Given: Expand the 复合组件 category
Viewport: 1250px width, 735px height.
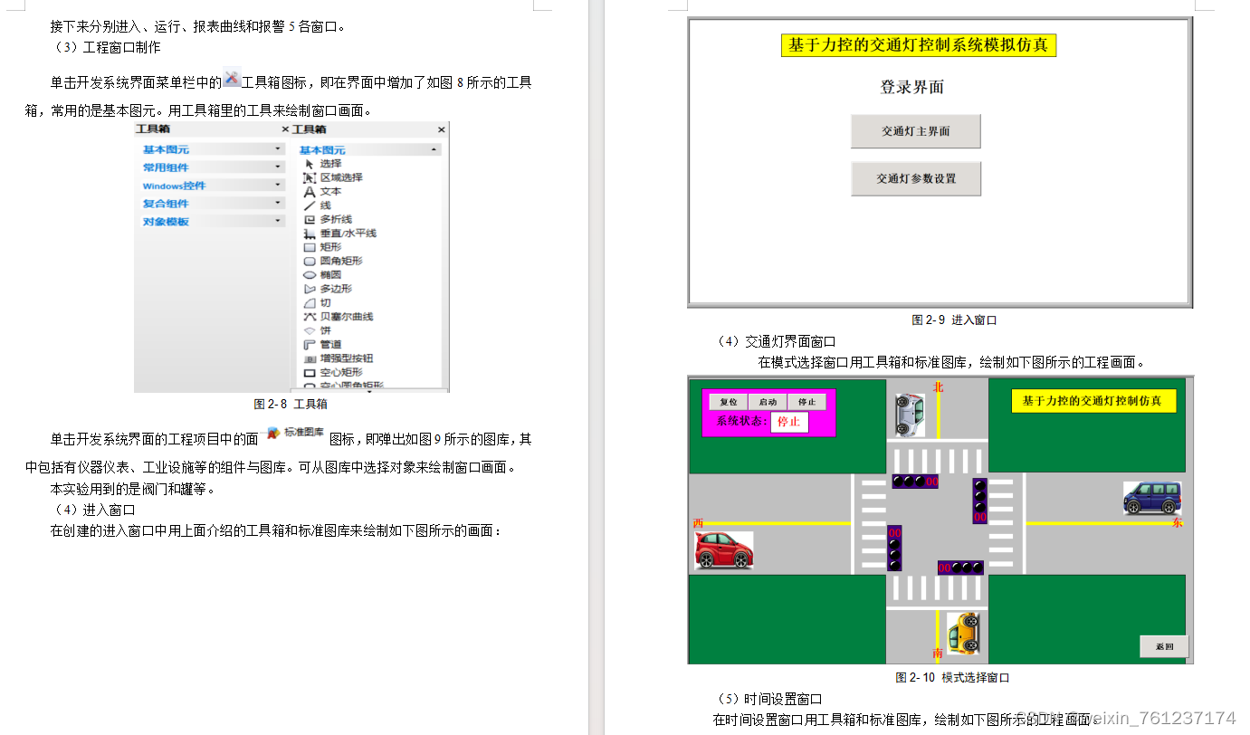Looking at the screenshot, I should (213, 204).
